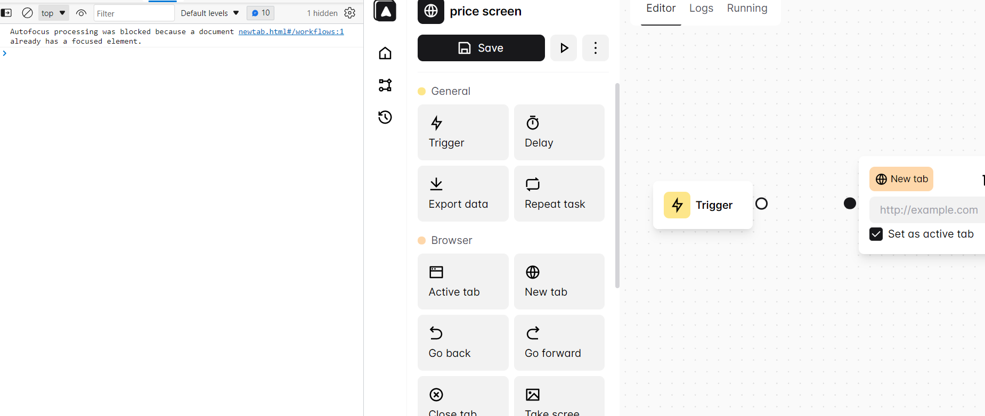
Task: Select the Trigger block from General section
Action: coord(462,132)
